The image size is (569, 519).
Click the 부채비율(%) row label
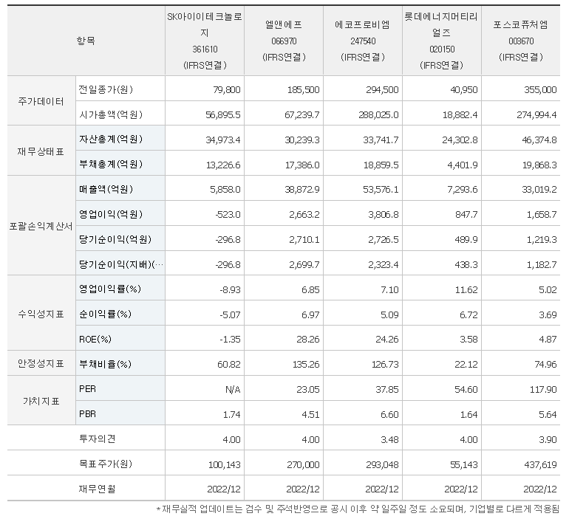(x=105, y=364)
